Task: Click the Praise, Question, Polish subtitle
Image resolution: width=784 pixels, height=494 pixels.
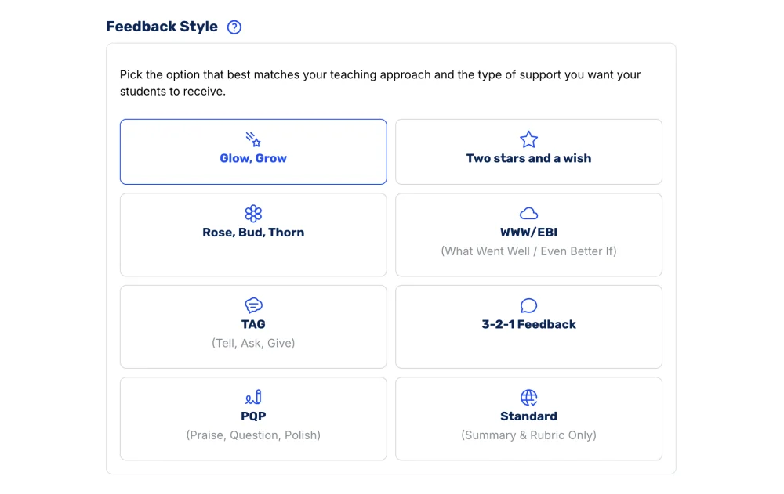Action: [253, 435]
